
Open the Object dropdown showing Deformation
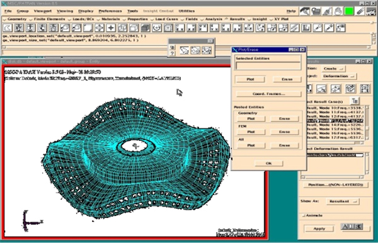click(339, 76)
